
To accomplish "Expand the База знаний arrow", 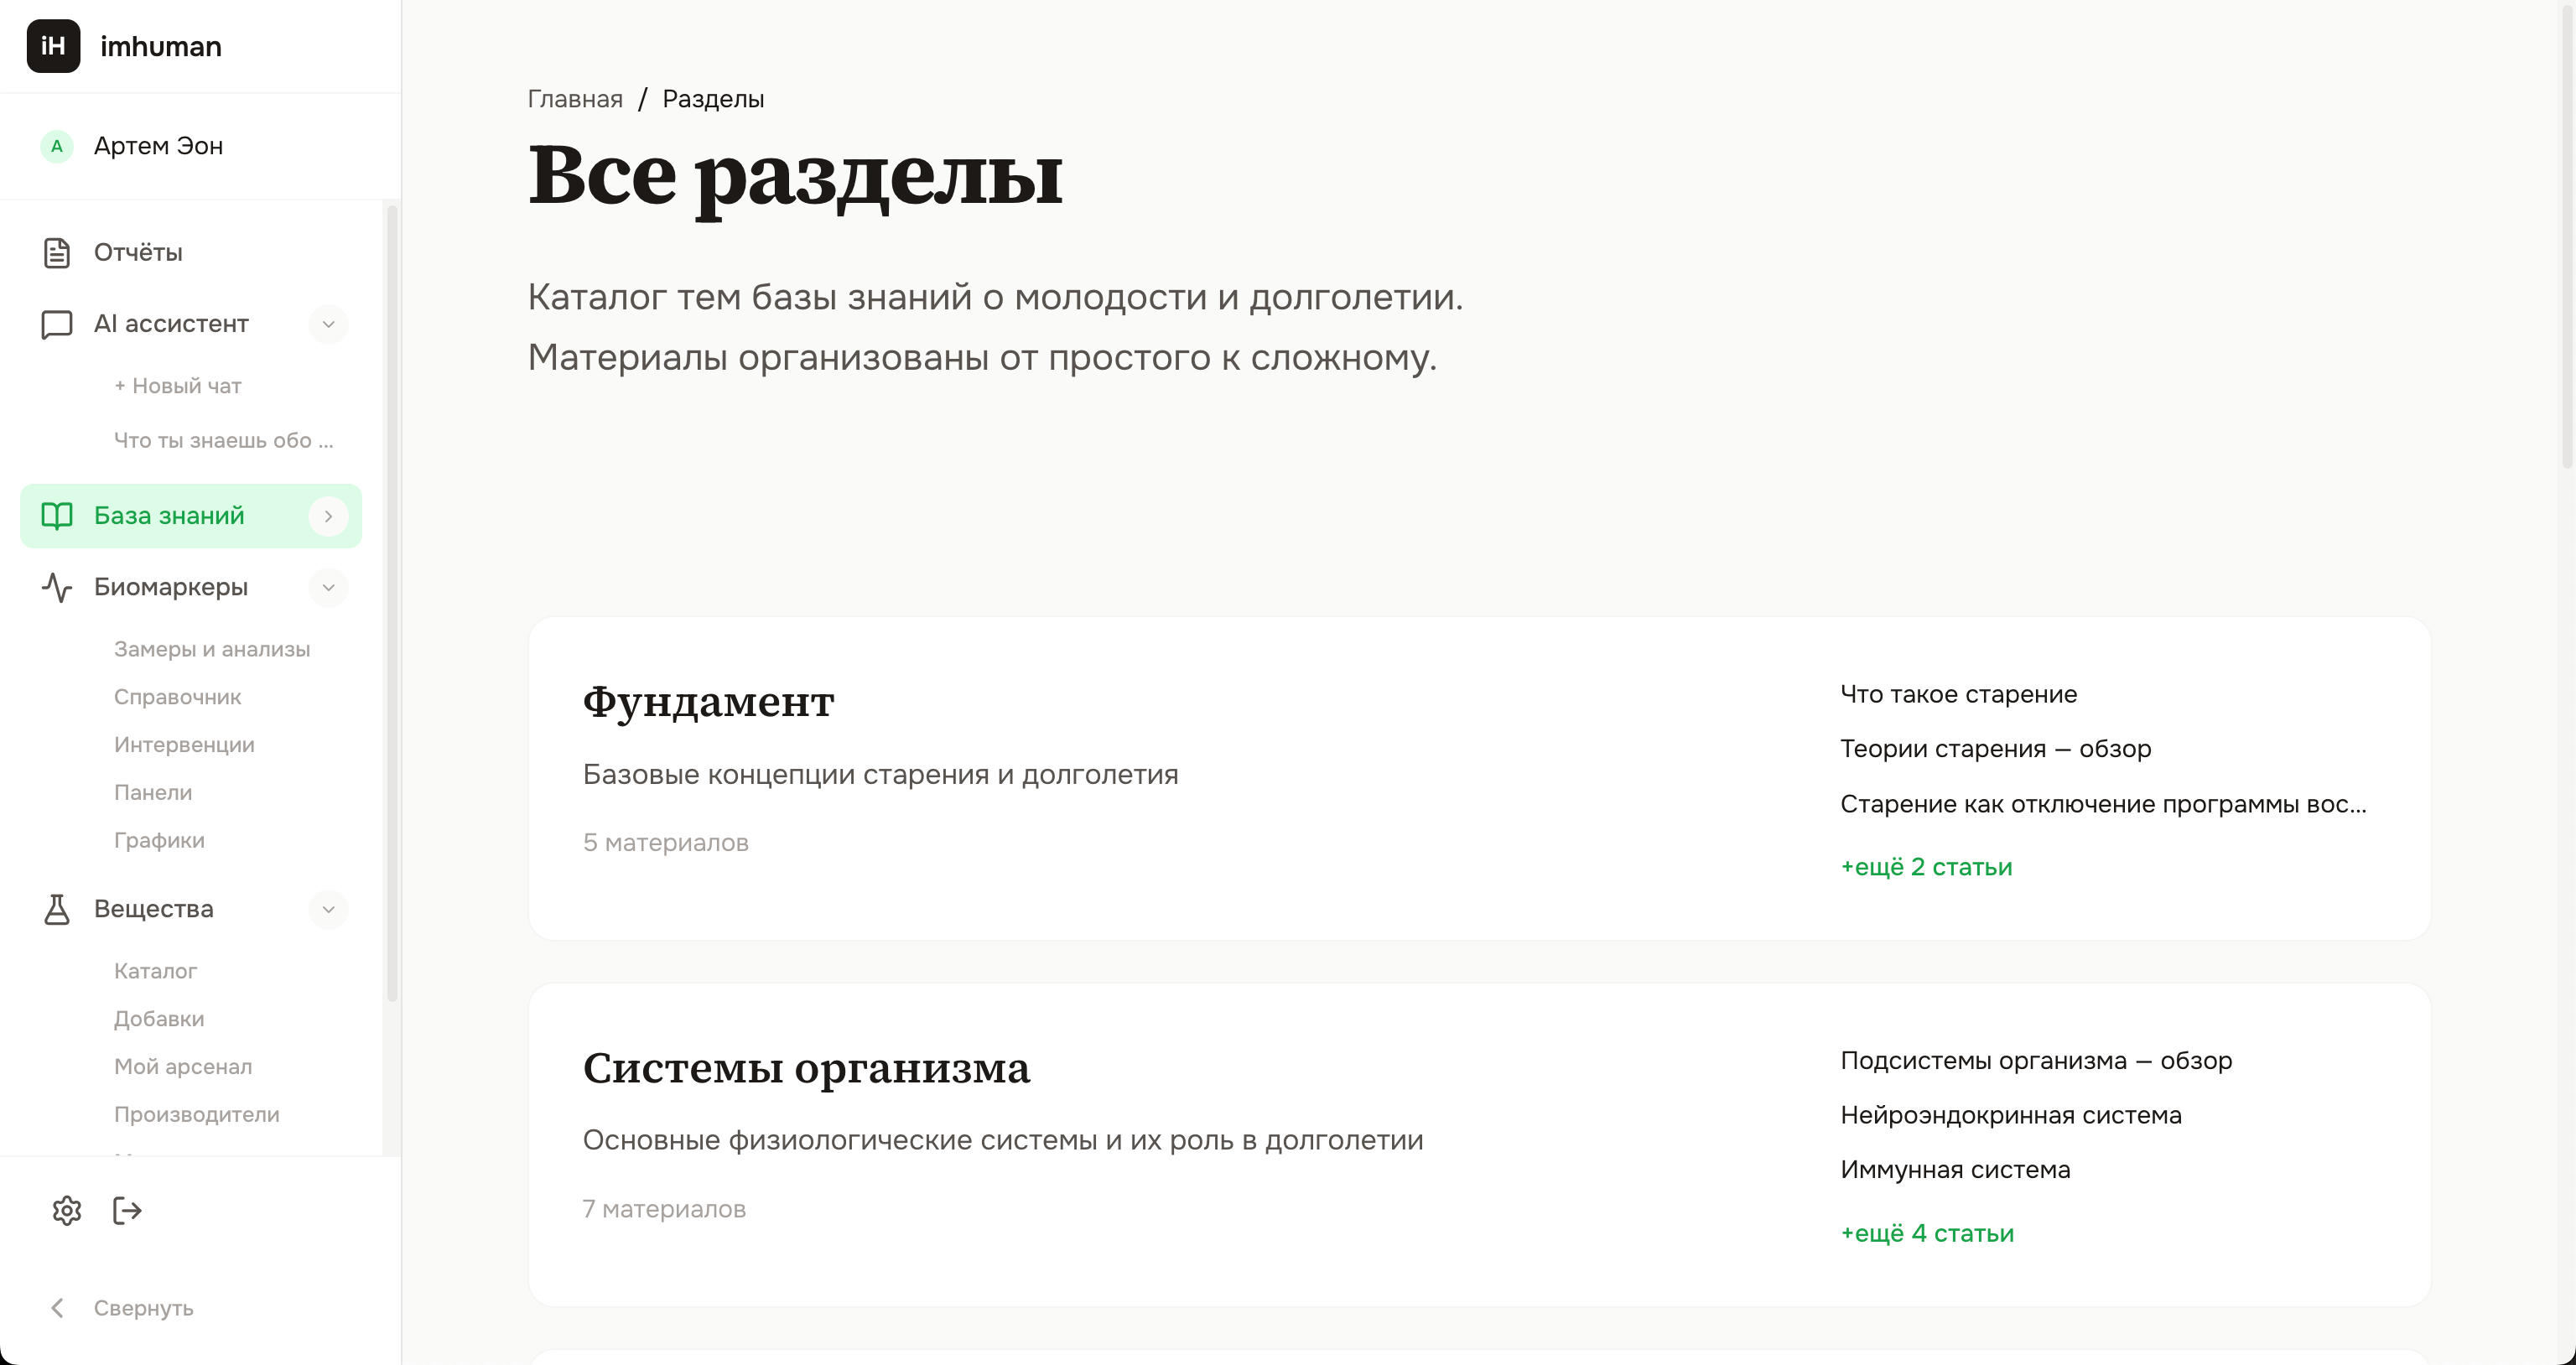I will [x=328, y=516].
